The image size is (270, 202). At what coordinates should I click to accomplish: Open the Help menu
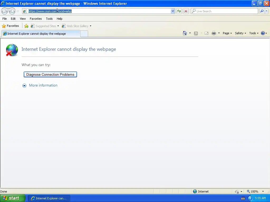[x=59, y=19]
